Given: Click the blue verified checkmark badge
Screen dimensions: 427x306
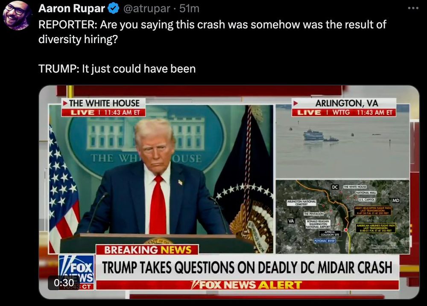Looking at the screenshot, I should [114, 9].
